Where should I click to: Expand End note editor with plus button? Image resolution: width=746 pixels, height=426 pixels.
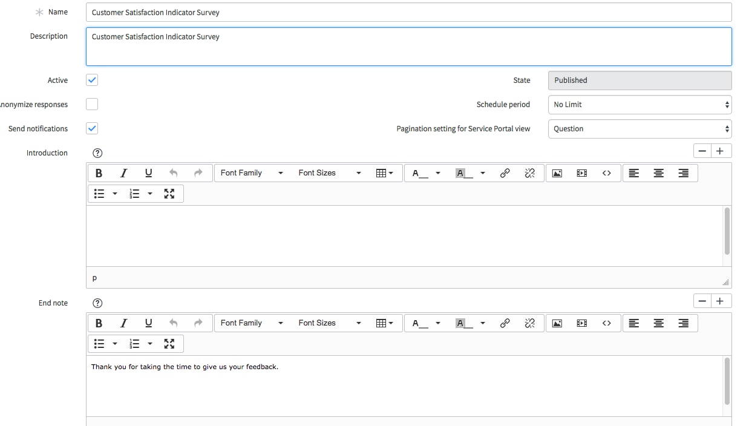click(720, 301)
